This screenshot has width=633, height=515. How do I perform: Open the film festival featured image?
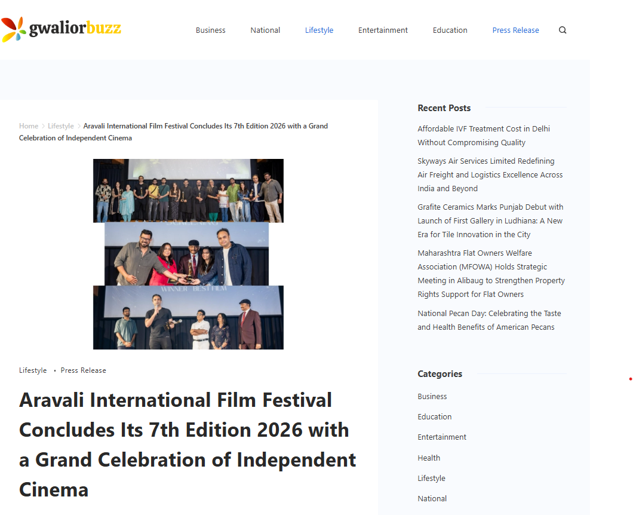[x=188, y=254]
